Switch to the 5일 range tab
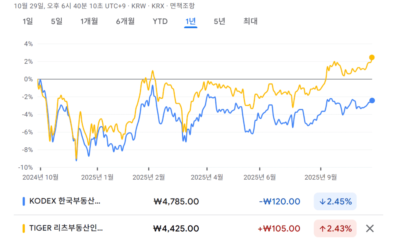The height and width of the screenshot is (240, 397). pyautogui.click(x=57, y=21)
